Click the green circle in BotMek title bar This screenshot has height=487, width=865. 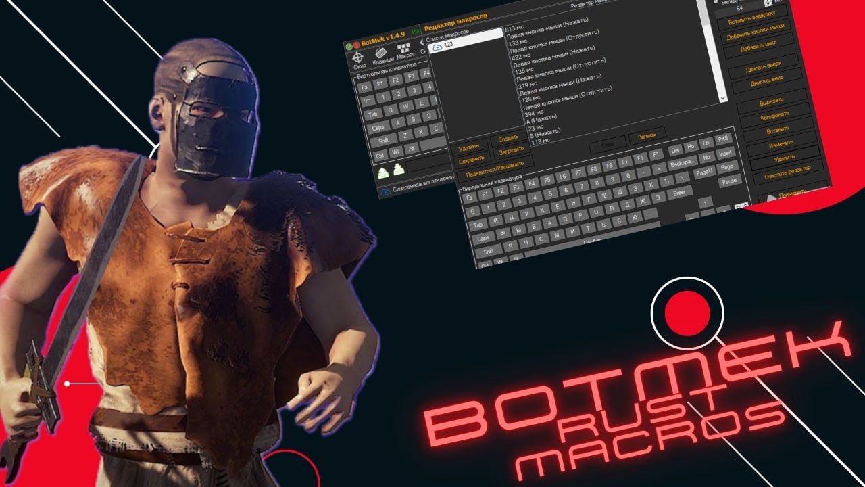click(x=349, y=47)
